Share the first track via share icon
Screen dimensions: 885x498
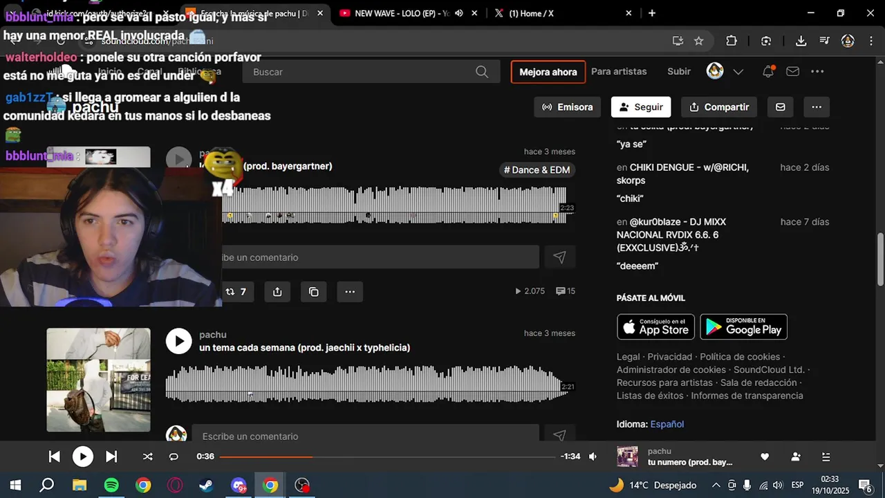[x=277, y=292]
